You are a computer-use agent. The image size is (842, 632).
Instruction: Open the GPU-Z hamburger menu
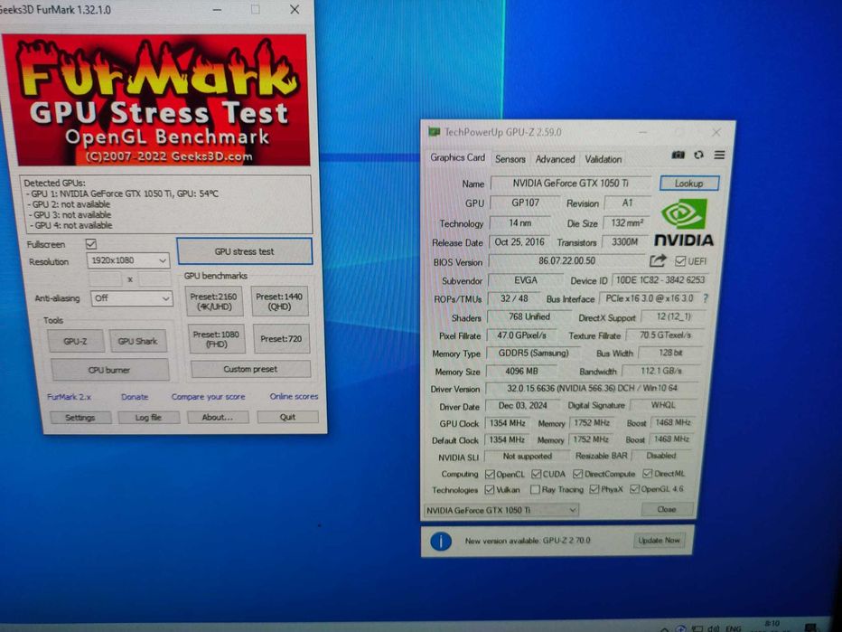point(719,155)
